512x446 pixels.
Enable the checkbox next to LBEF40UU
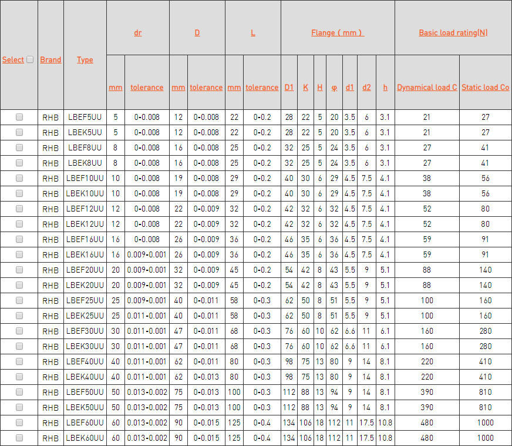point(19,361)
